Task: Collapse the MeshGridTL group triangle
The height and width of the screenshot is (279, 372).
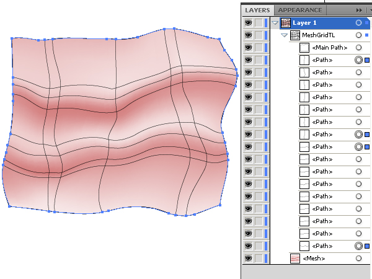Action: coord(284,35)
